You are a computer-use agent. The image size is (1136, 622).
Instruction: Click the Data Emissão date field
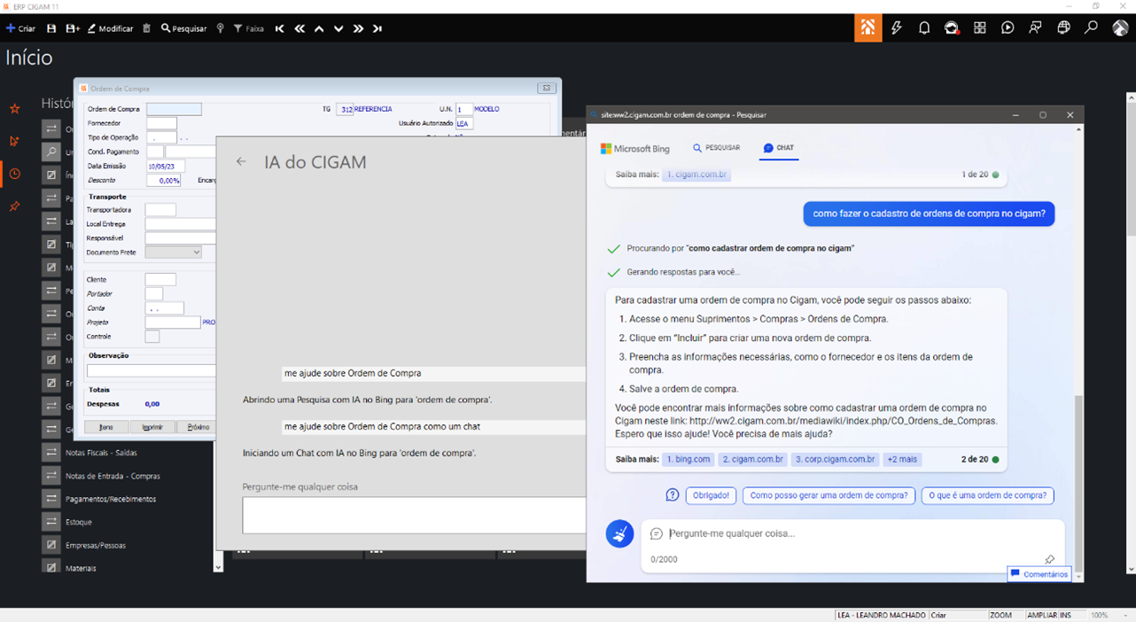[166, 166]
